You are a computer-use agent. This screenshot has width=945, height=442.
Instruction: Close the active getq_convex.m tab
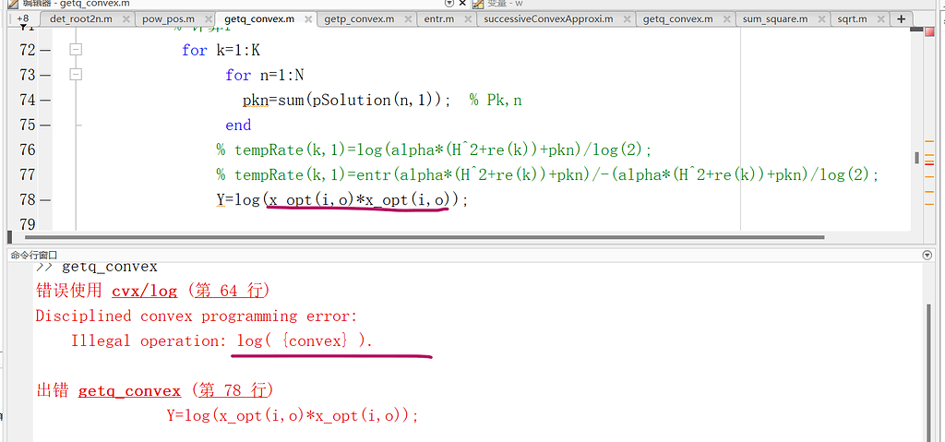click(x=308, y=19)
